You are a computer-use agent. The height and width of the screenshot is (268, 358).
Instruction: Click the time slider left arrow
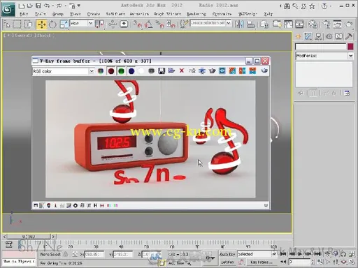(4, 237)
